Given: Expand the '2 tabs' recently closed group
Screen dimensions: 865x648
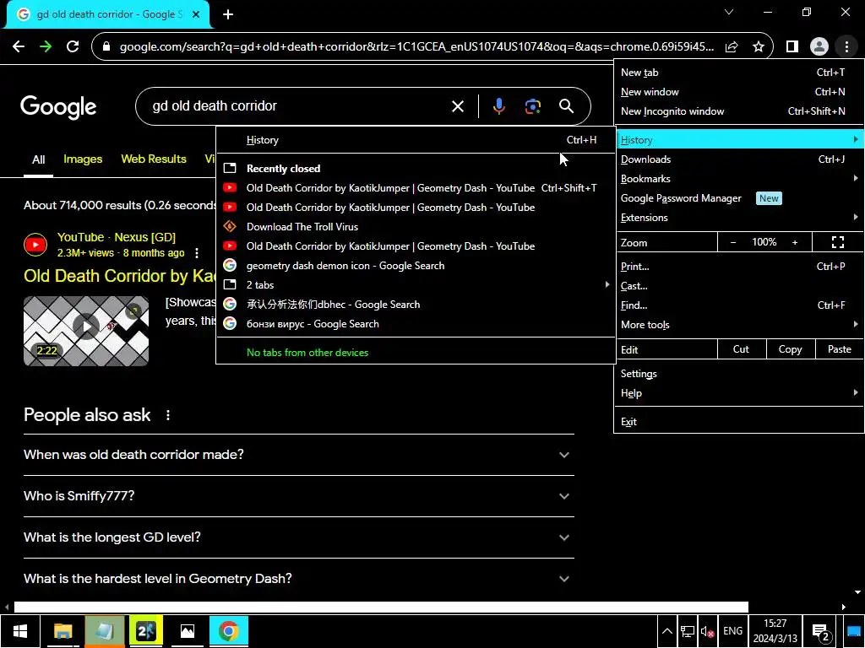Looking at the screenshot, I should [416, 285].
